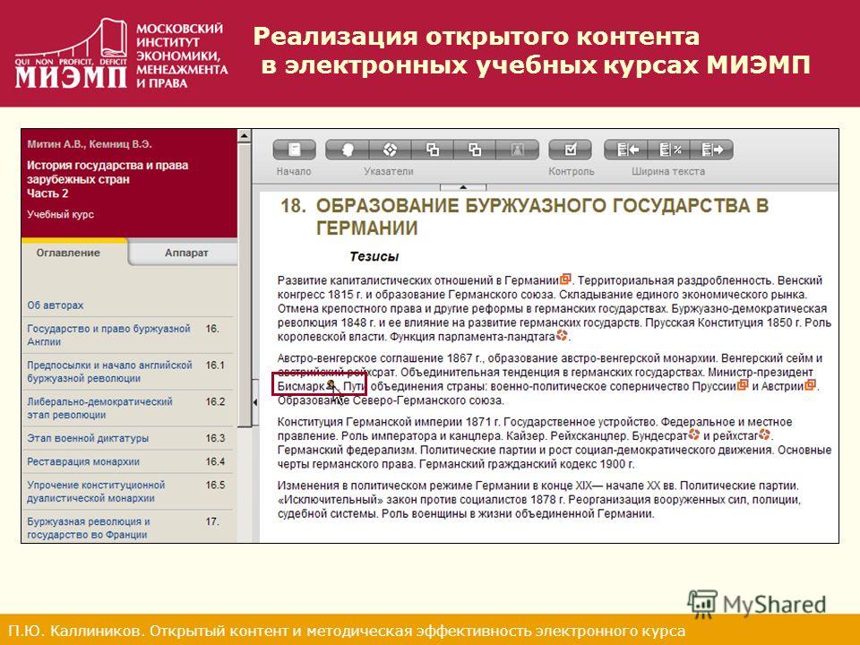Open the Реставрация монархии section

click(x=83, y=462)
